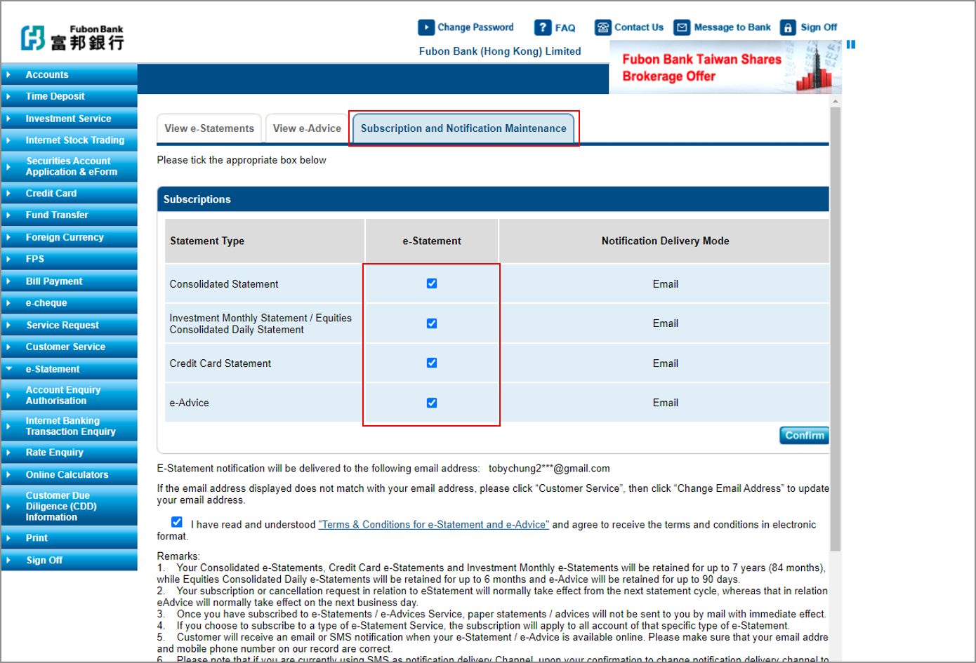Screen dimensions: 976x663
Task: Open the e-cheque sidebar menu
Action: (x=69, y=303)
